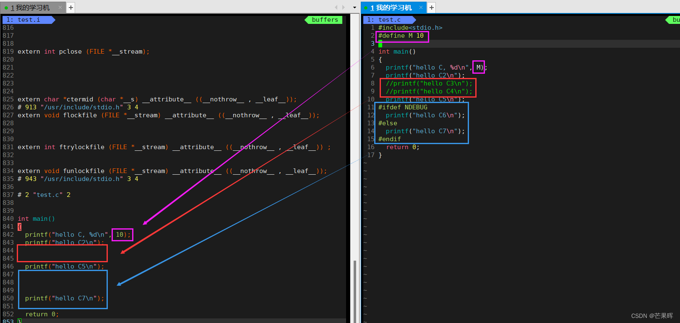
Task: Click the red opening brace on line 841
Action: 20,227
